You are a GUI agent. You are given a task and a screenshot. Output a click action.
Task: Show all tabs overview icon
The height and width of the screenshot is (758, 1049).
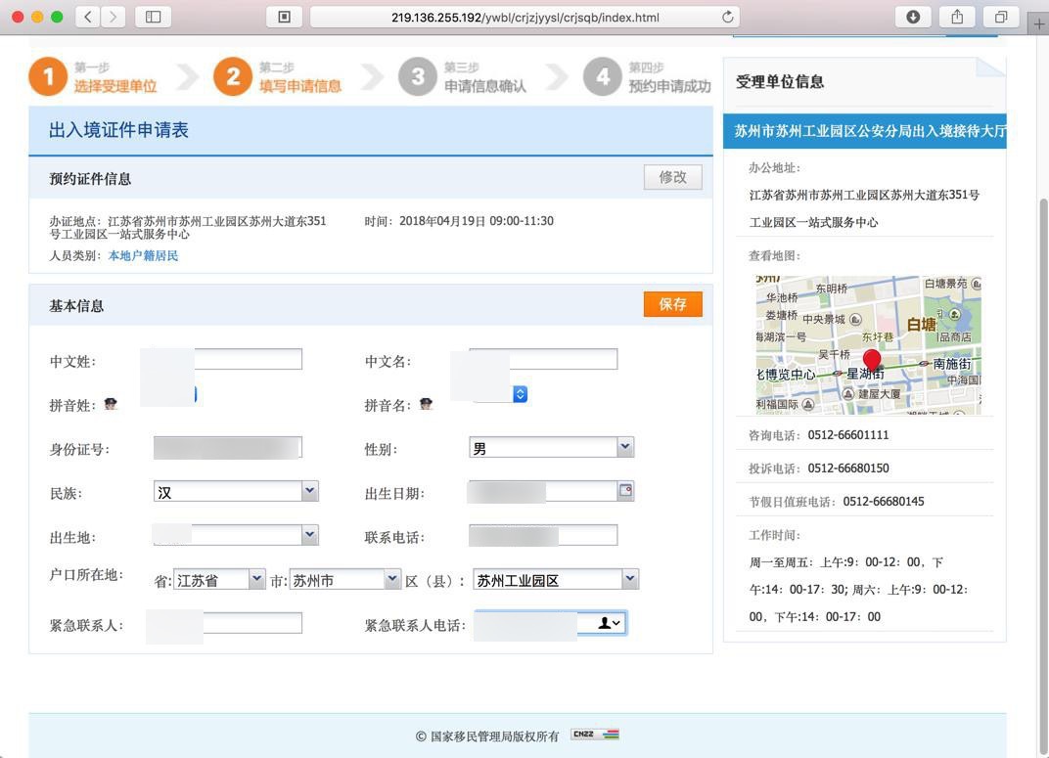pos(1001,17)
